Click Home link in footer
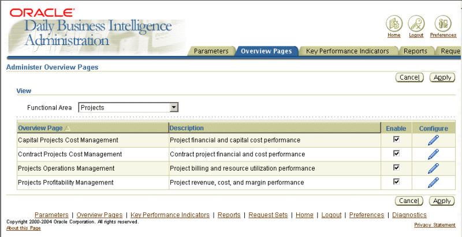The image size is (462, 237). tap(305, 215)
